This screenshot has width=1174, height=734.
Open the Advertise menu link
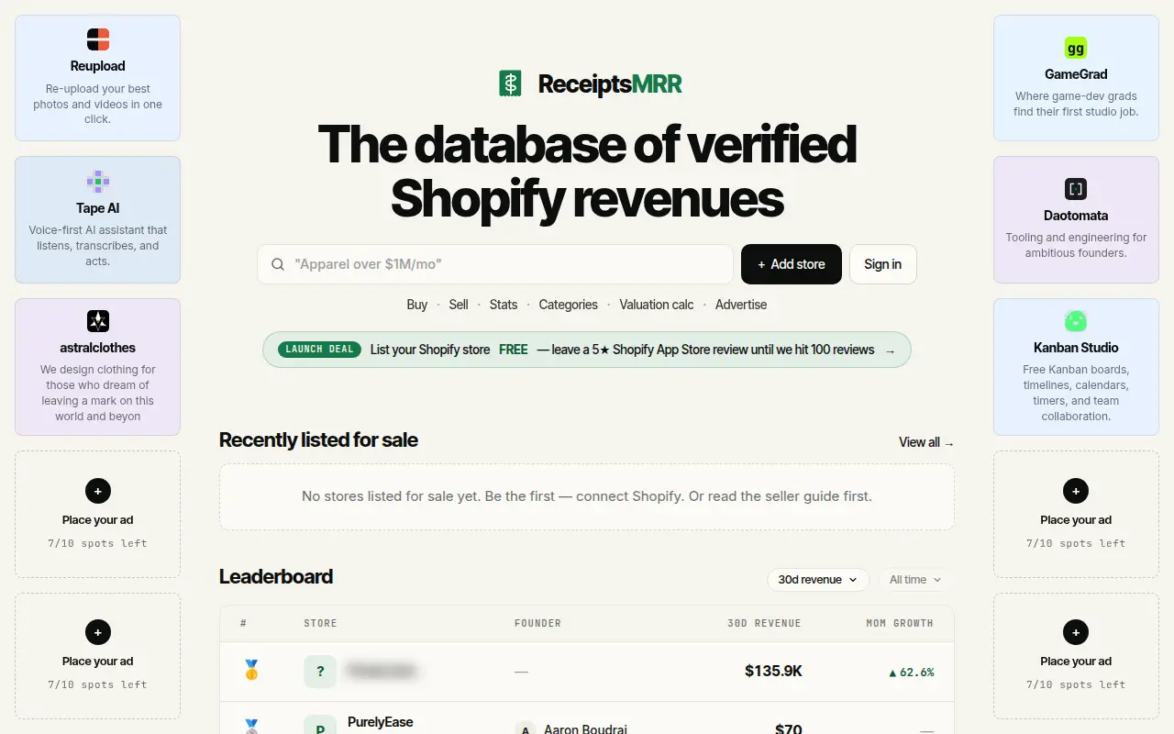coord(741,305)
